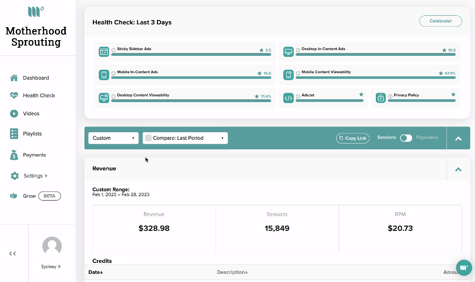Click the Desktop In-Content Ads monitor icon
475x282 pixels.
tap(289, 52)
